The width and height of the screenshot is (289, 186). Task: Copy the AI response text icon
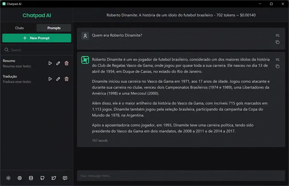pyautogui.click(x=277, y=66)
